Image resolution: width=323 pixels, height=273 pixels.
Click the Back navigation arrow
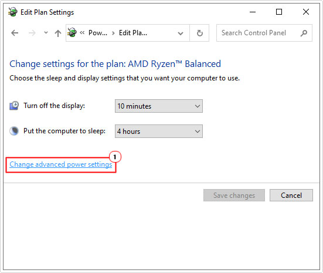(15, 33)
